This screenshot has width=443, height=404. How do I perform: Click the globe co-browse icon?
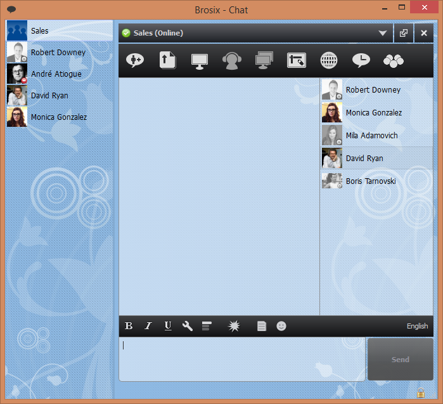(x=328, y=60)
